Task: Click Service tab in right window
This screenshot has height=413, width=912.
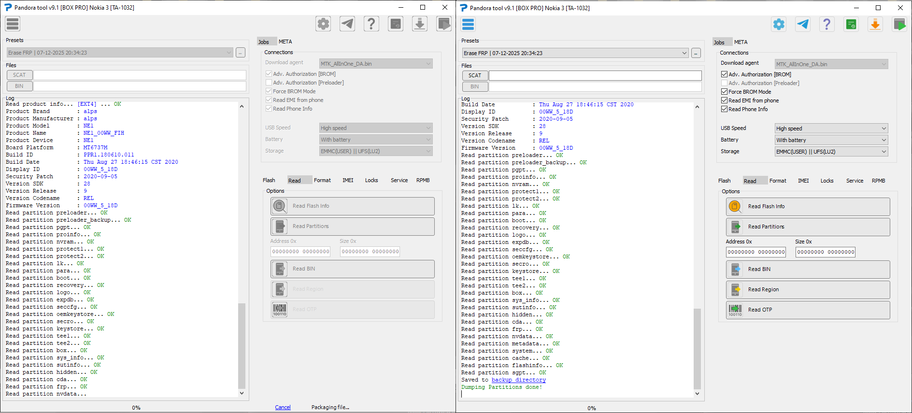Action: (x=855, y=181)
